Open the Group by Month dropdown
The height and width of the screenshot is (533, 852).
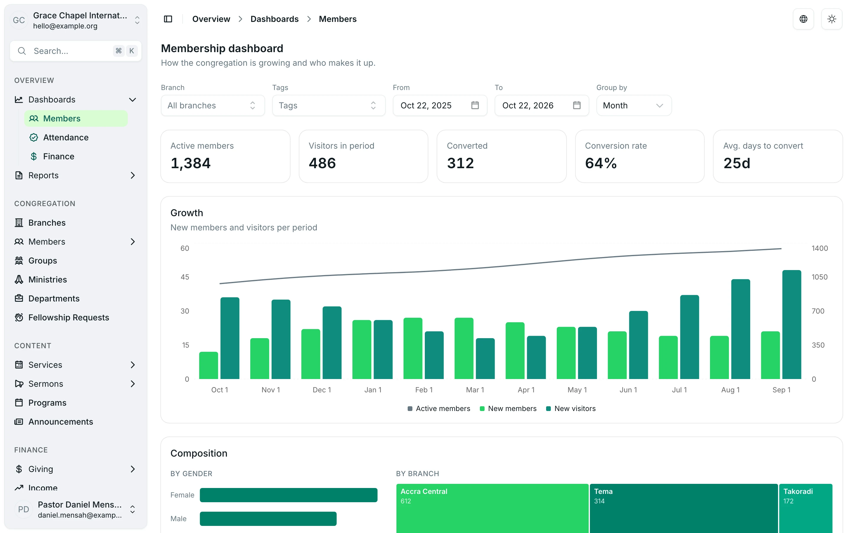[x=634, y=105]
